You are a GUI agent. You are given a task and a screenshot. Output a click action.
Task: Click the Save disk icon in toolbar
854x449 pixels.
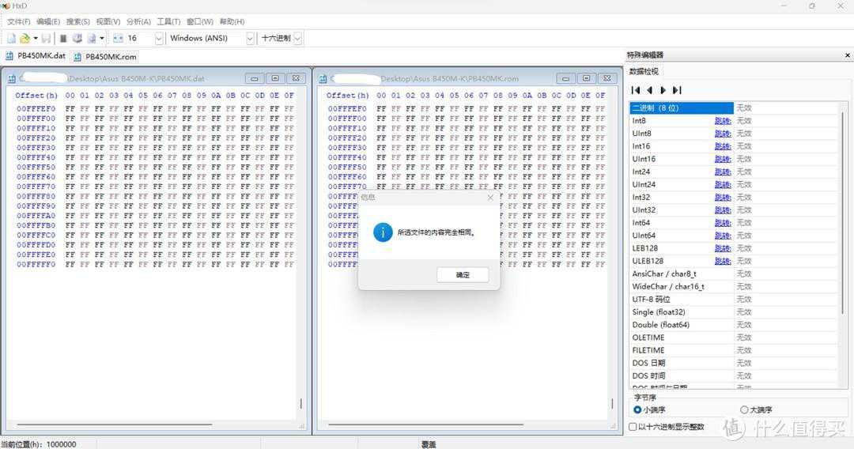[x=47, y=38]
